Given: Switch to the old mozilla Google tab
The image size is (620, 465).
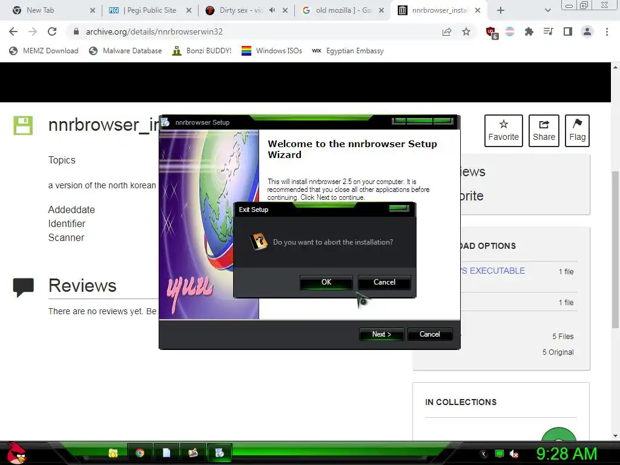Looking at the screenshot, I should [x=344, y=10].
